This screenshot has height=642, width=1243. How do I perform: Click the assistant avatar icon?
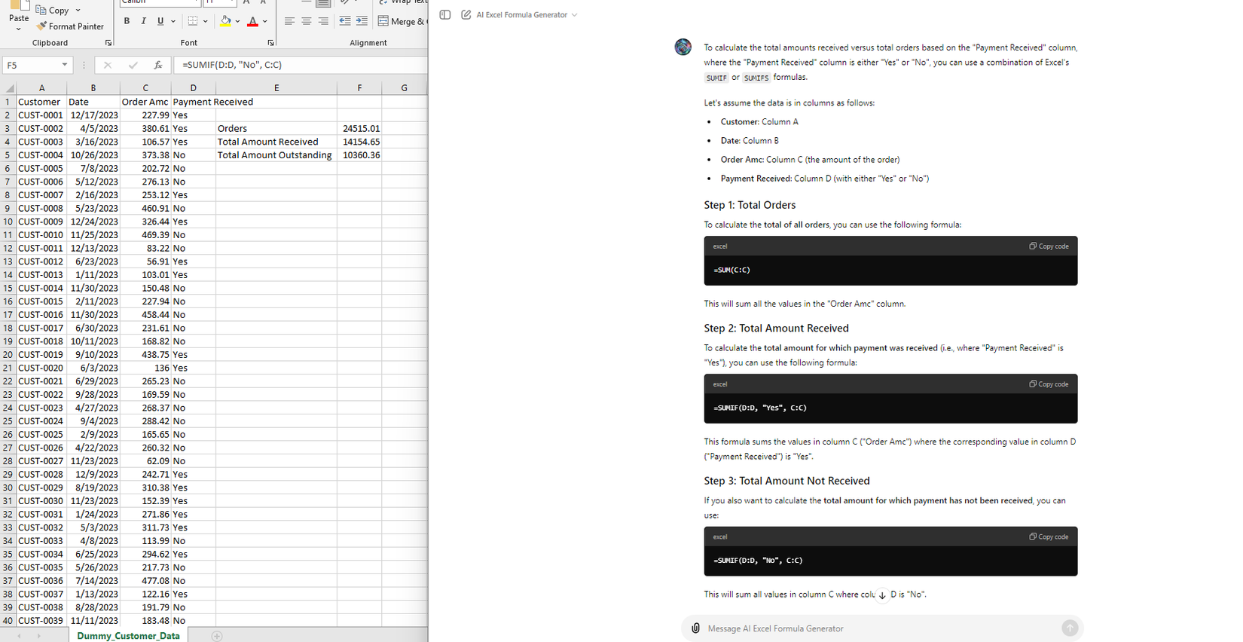(x=683, y=47)
